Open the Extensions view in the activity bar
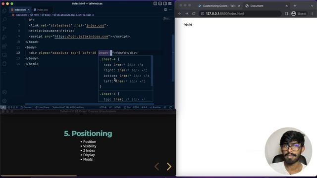This screenshot has width=317, height=178. 4,46
